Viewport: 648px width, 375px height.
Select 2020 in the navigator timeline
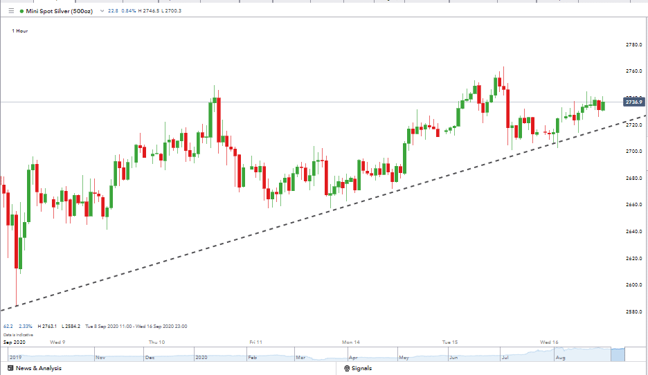click(x=201, y=358)
